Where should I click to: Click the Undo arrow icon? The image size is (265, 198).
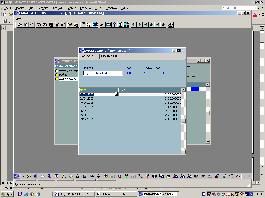pyautogui.click(x=32, y=25)
